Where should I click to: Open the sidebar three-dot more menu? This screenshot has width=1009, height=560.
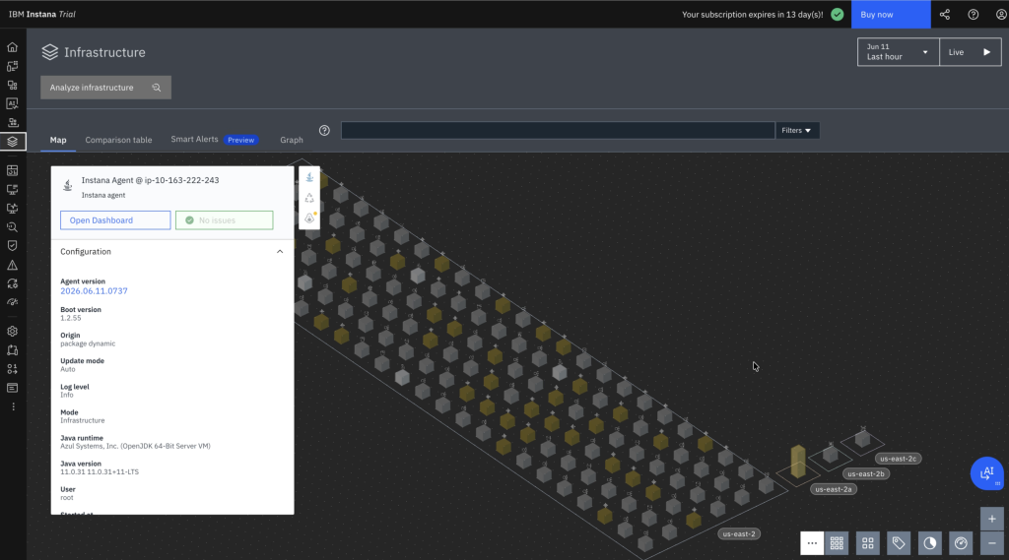(x=13, y=406)
